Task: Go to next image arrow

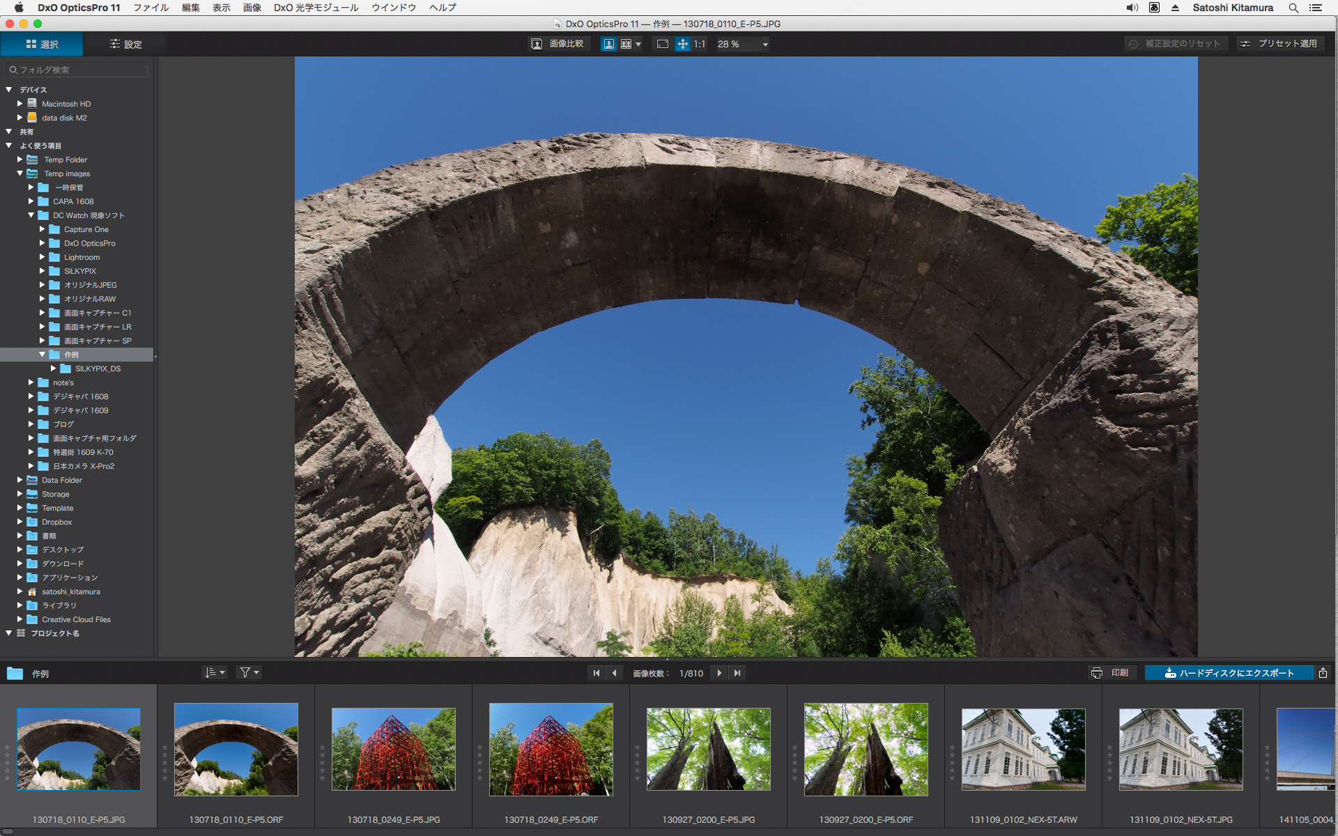Action: pyautogui.click(x=719, y=673)
